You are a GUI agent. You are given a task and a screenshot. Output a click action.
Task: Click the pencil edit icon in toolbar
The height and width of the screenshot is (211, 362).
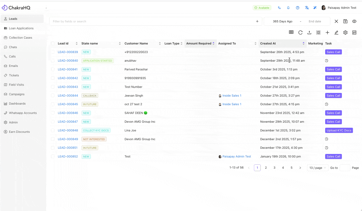point(337,33)
